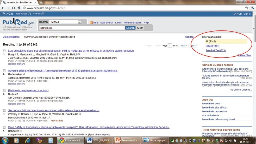Open Chrome wrench settings menu
Screen dimensions: 256x144
click(253, 8)
